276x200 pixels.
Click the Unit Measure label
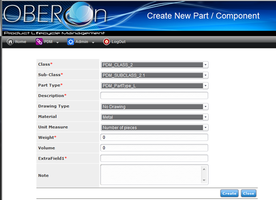[53, 127]
